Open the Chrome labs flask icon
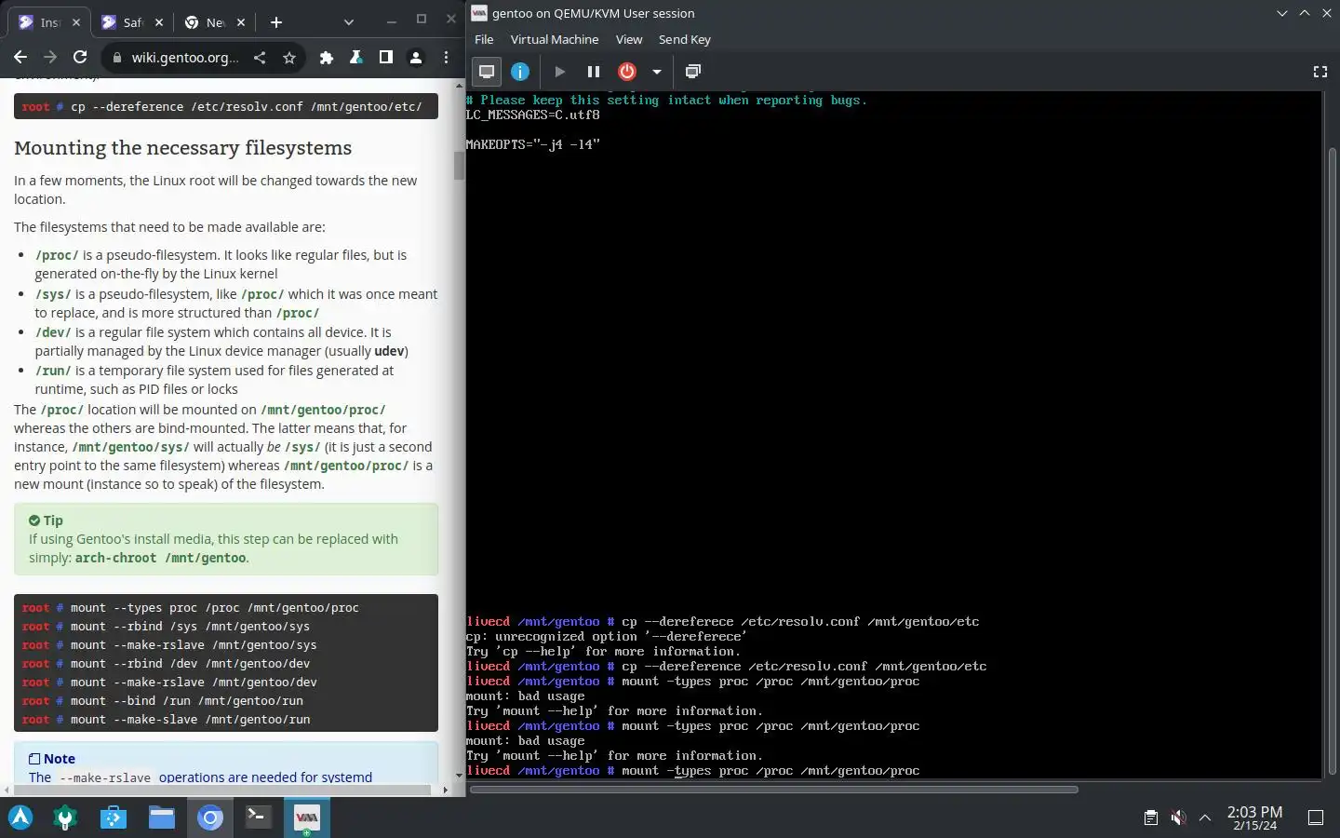 (355, 58)
